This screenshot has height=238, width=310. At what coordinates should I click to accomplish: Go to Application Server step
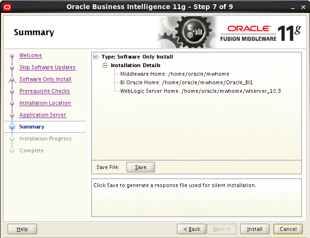click(x=43, y=115)
